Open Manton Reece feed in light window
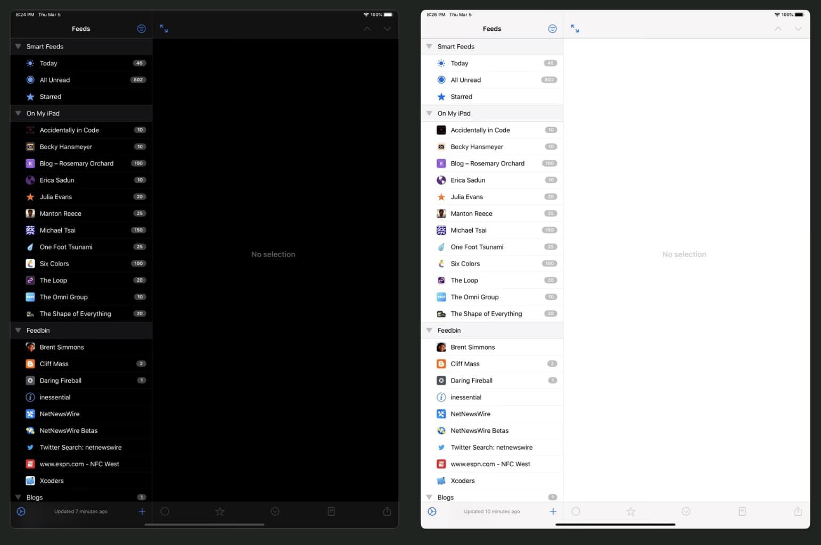 492,213
